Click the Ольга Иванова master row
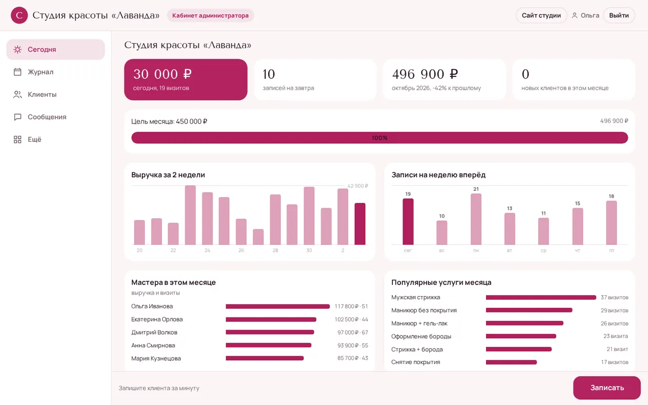This screenshot has height=405, width=648. tap(250, 306)
